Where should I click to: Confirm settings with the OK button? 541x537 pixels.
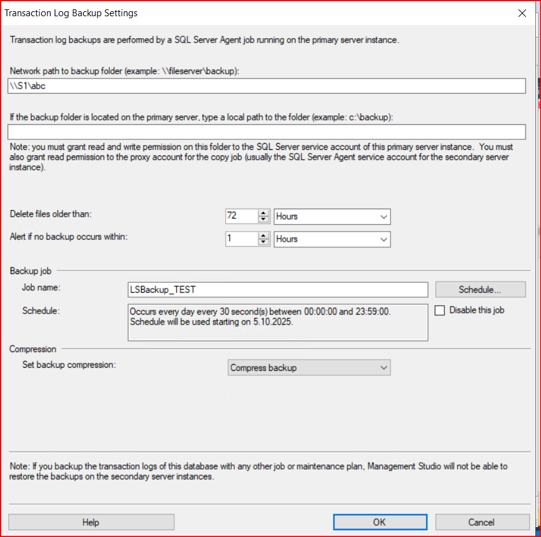pos(379,522)
